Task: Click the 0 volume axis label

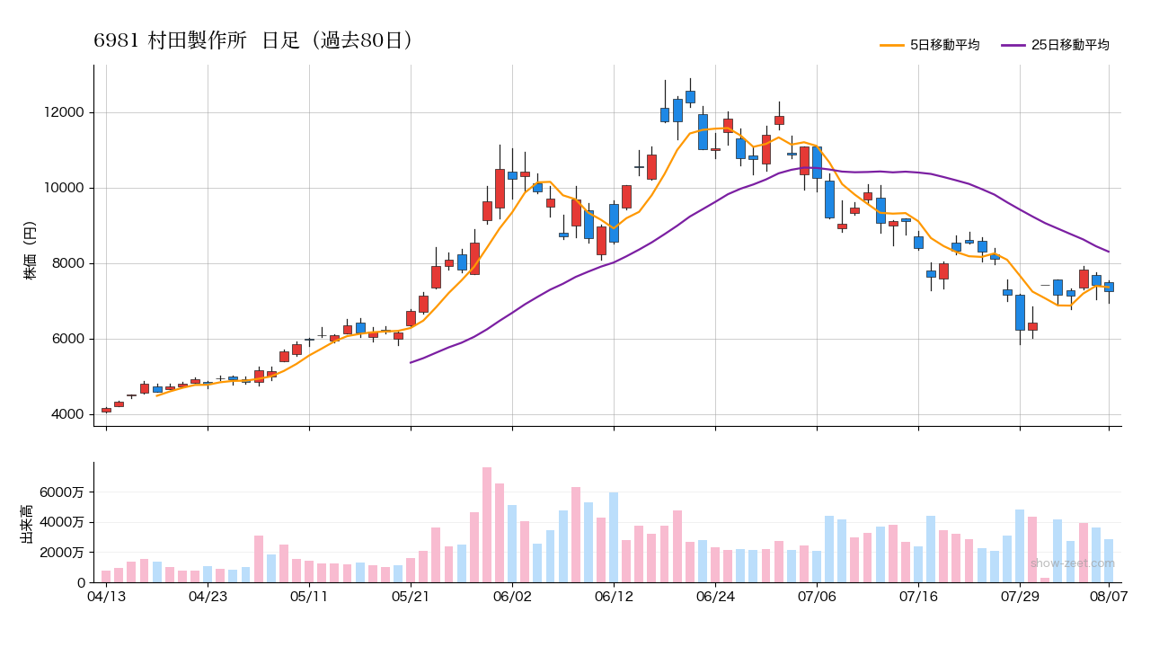Action: click(81, 583)
